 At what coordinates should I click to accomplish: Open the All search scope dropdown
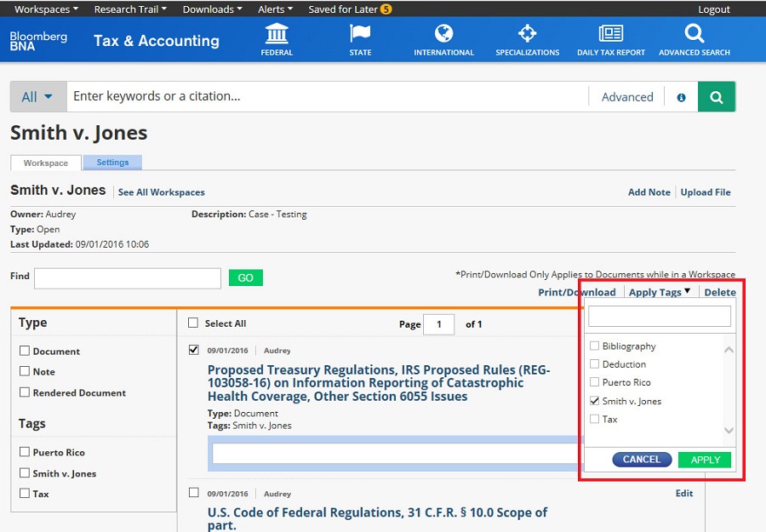coord(37,97)
